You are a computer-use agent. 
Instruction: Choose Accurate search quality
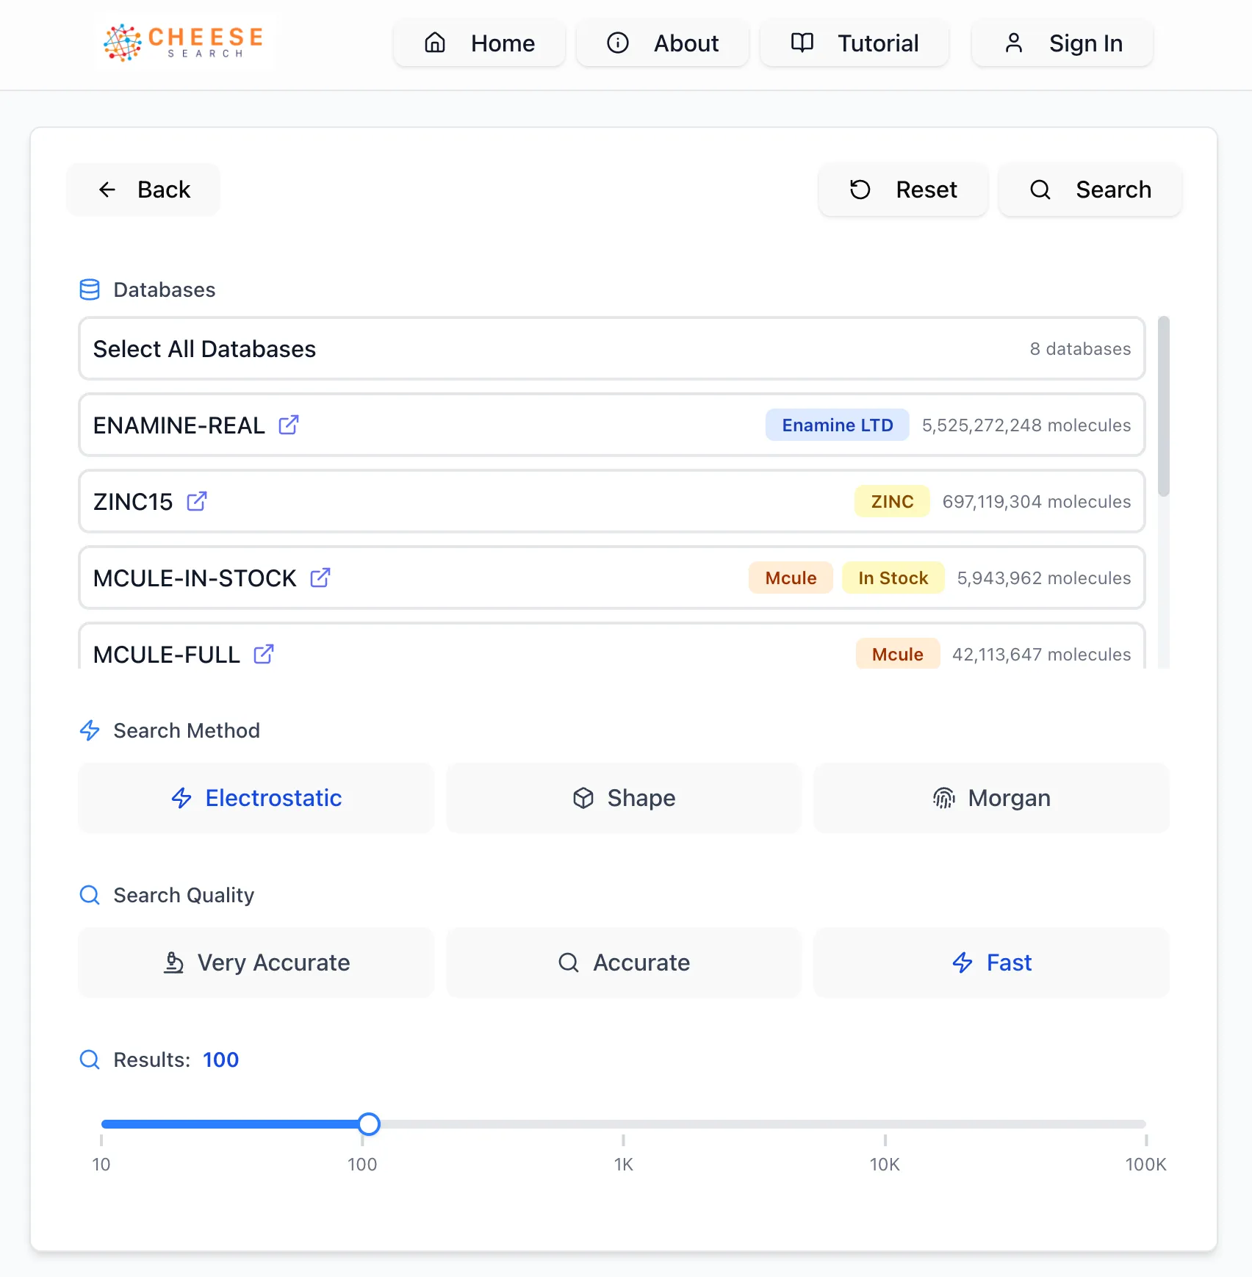(x=624, y=963)
